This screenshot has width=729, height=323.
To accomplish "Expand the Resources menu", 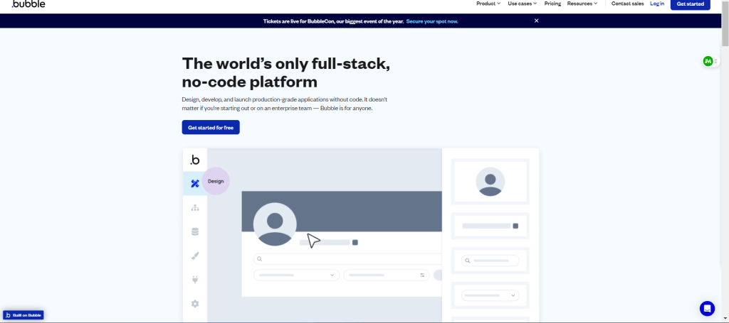I will pos(582,4).
